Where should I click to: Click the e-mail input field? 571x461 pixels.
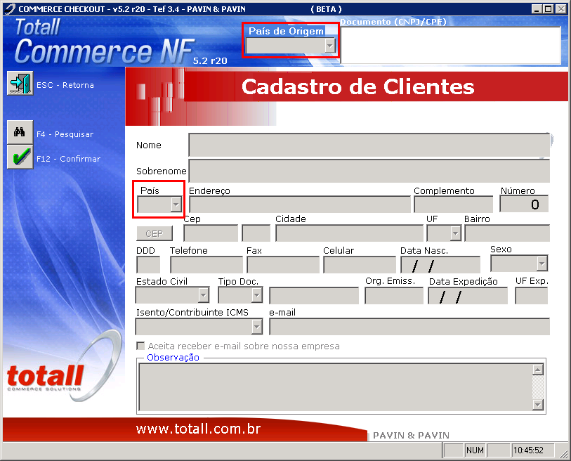click(x=409, y=327)
